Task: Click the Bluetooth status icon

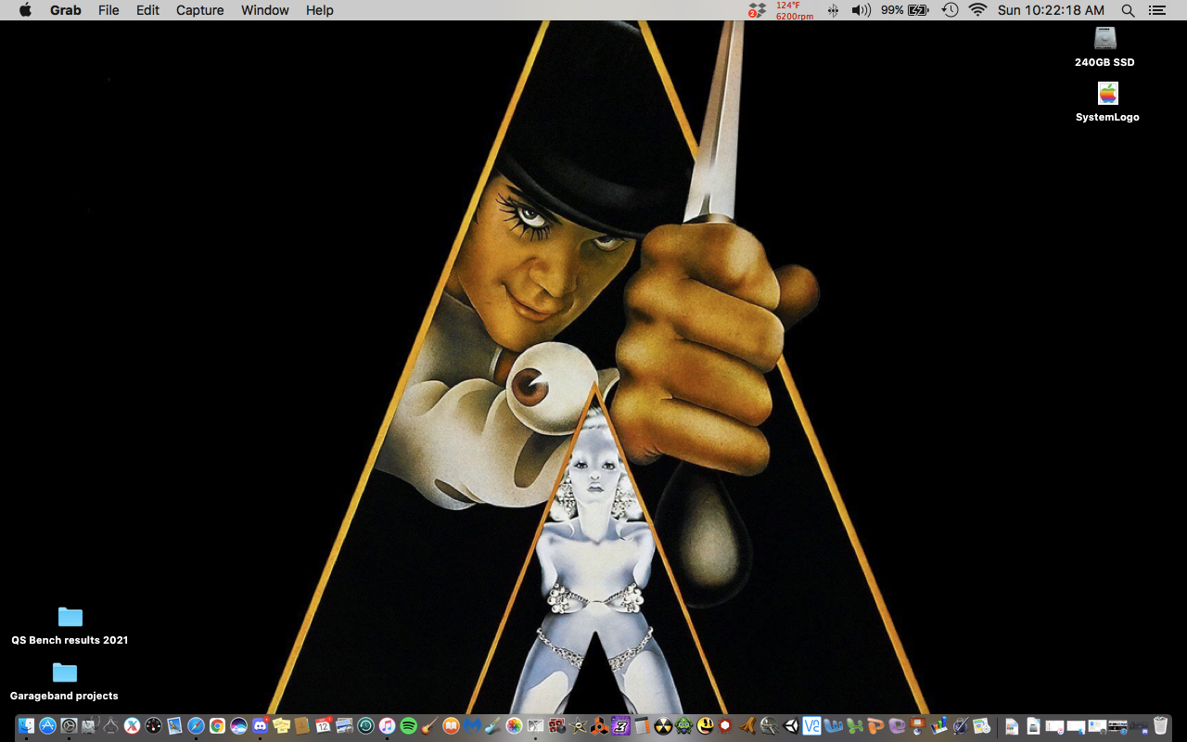Action: click(x=833, y=10)
